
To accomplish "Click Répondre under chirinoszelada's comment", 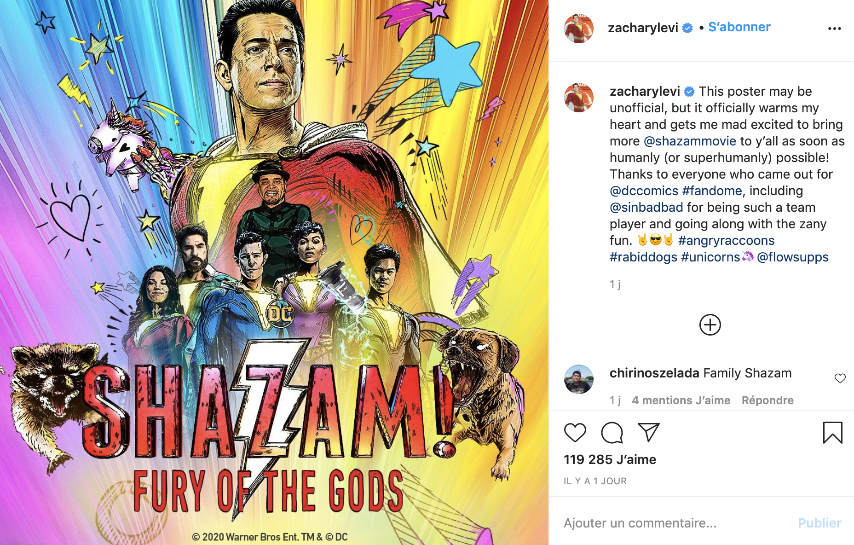I will pyautogui.click(x=767, y=400).
